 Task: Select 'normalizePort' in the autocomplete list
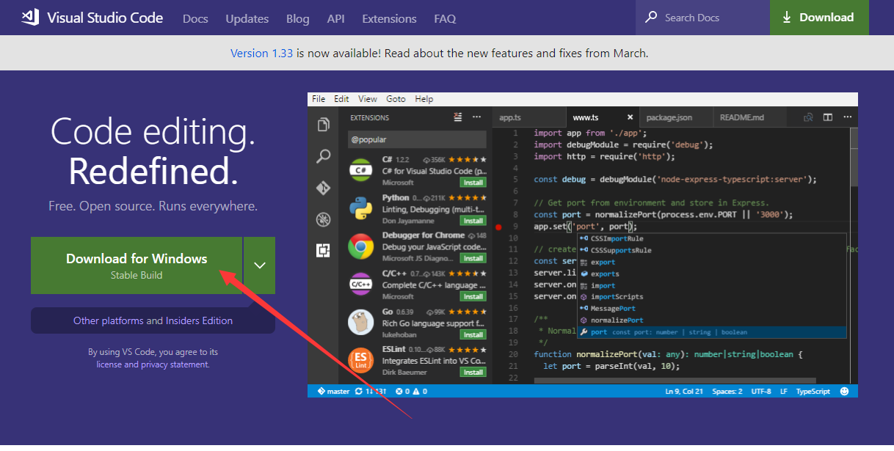713,320
